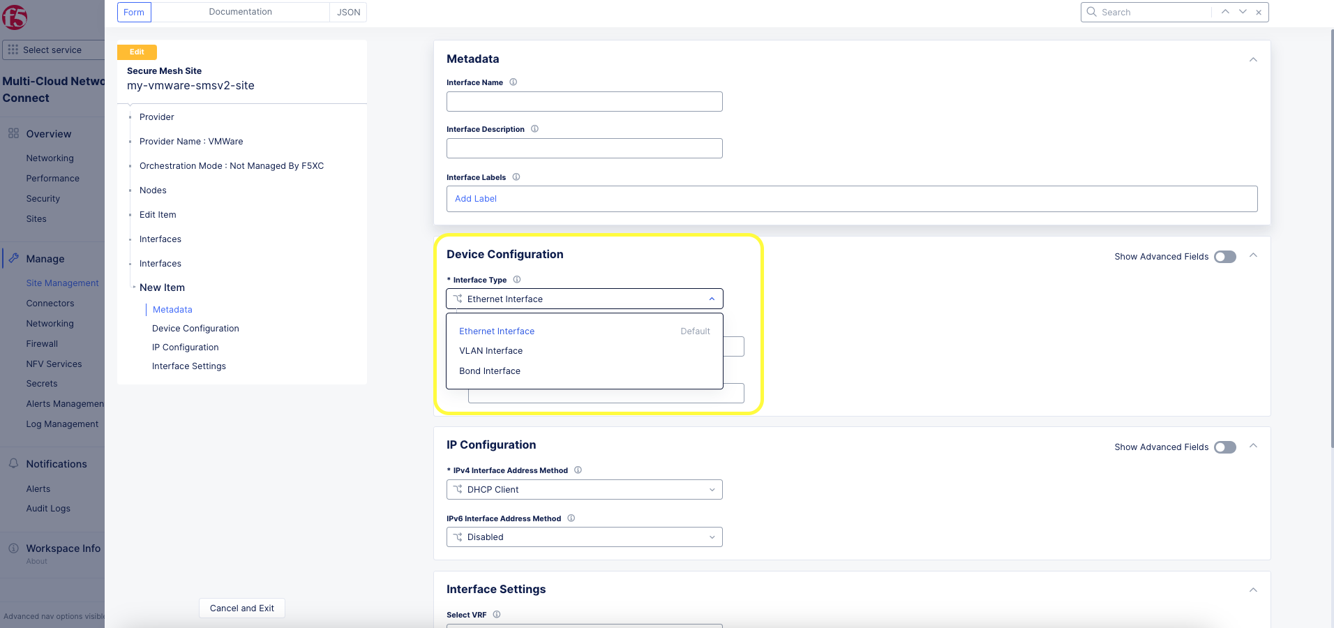Click info icon by IPv4 Interface Address Method
1334x628 pixels.
click(x=578, y=470)
